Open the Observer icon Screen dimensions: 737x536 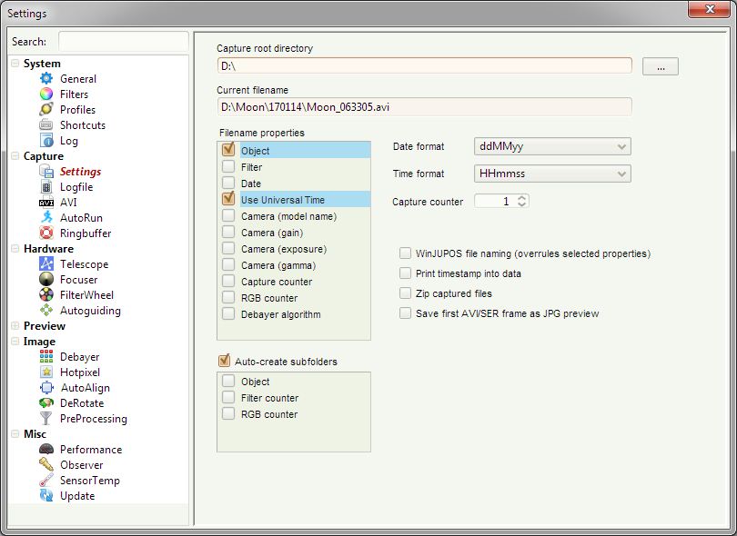[x=46, y=465]
